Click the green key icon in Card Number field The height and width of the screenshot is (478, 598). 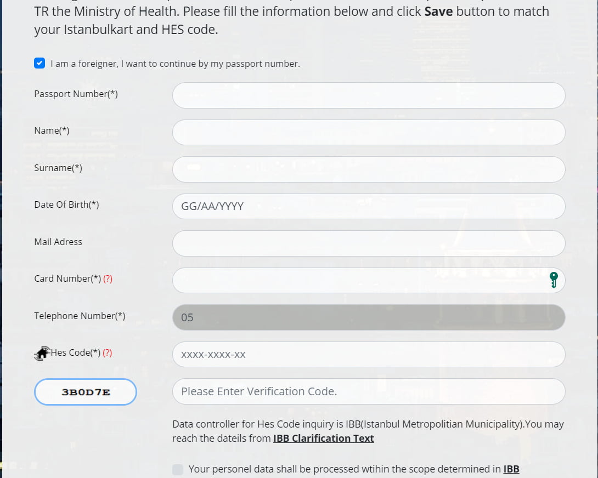tap(554, 280)
